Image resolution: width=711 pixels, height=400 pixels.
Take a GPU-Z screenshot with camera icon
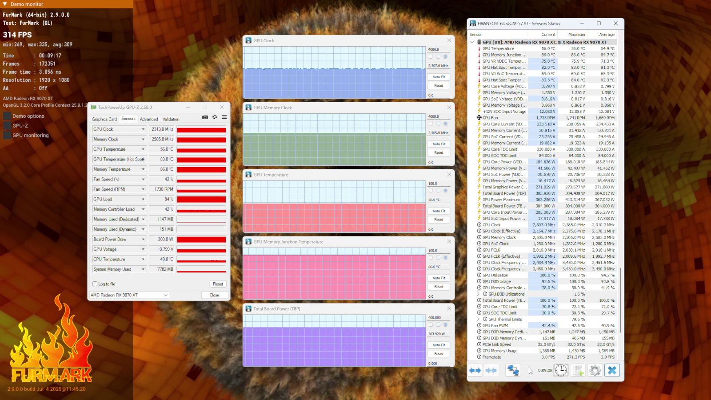tap(205, 117)
